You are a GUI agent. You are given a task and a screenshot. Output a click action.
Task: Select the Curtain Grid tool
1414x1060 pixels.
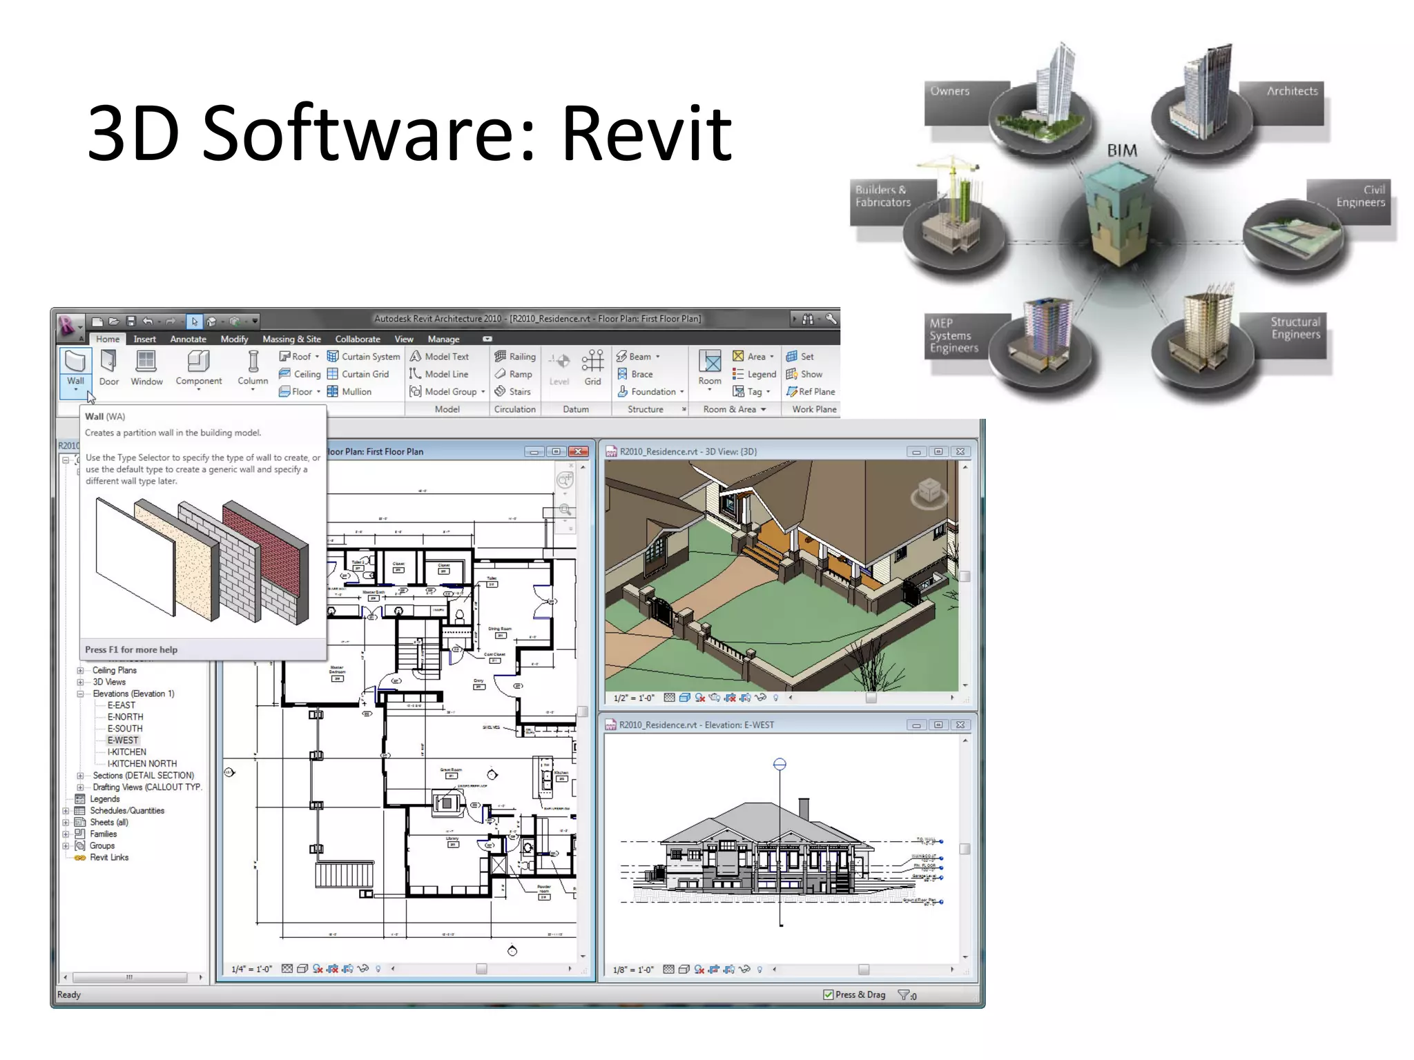[358, 374]
